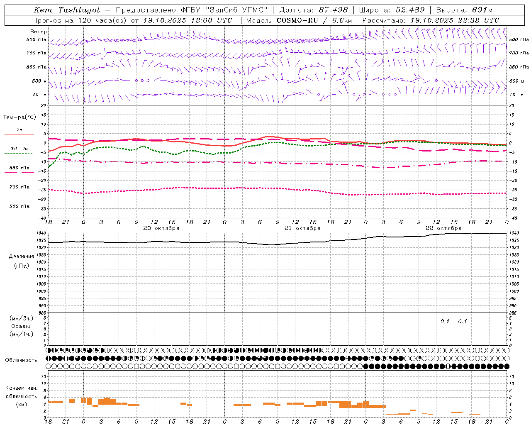Click the solid red 2м legend line sample
531x425 pixels.
click(19, 134)
